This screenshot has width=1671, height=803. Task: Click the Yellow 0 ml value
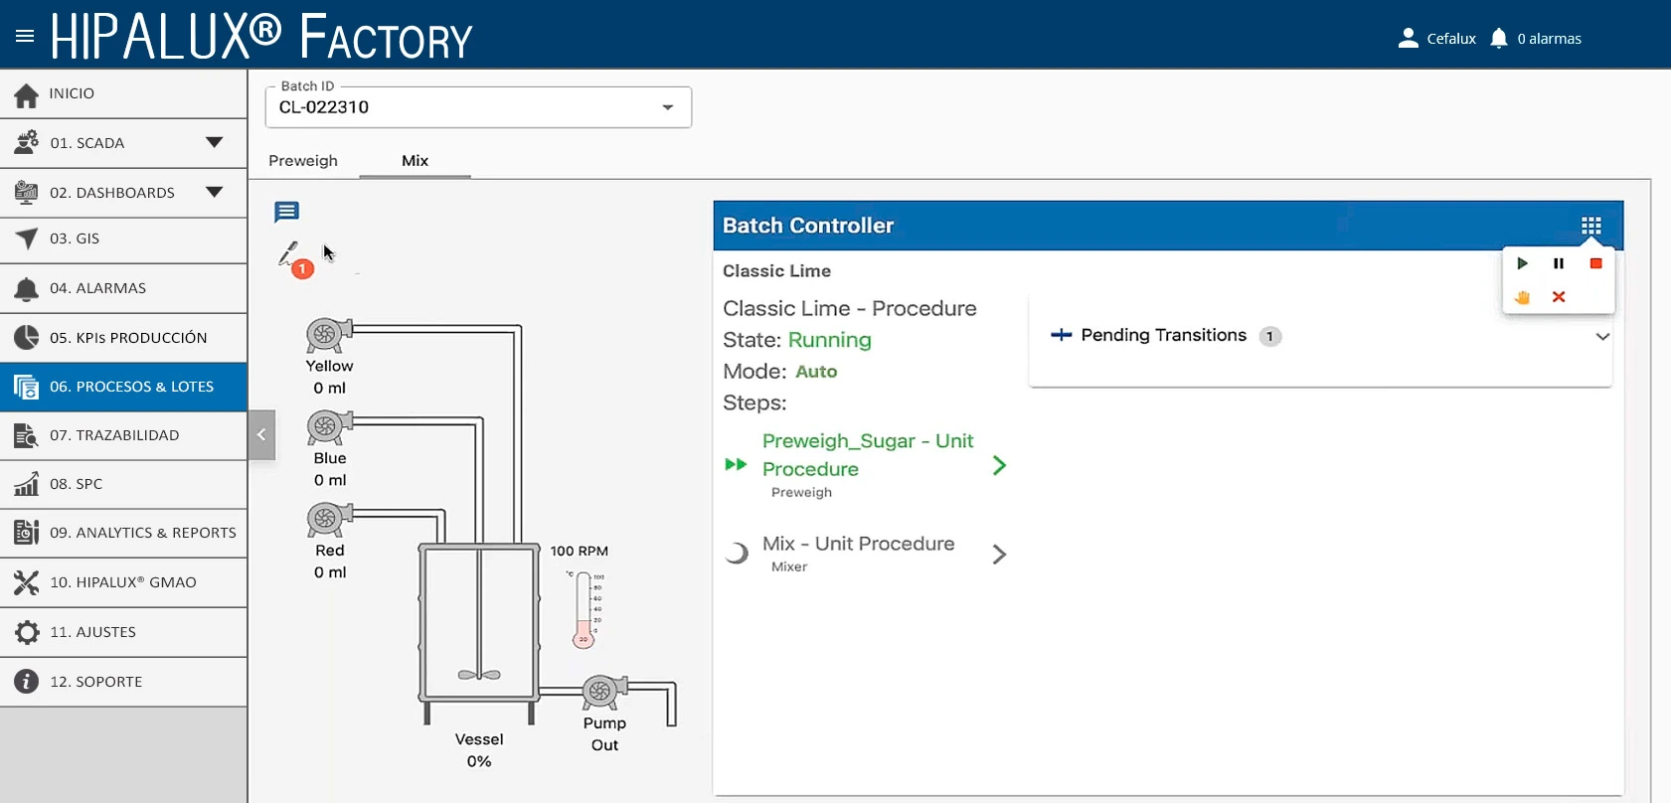330,388
